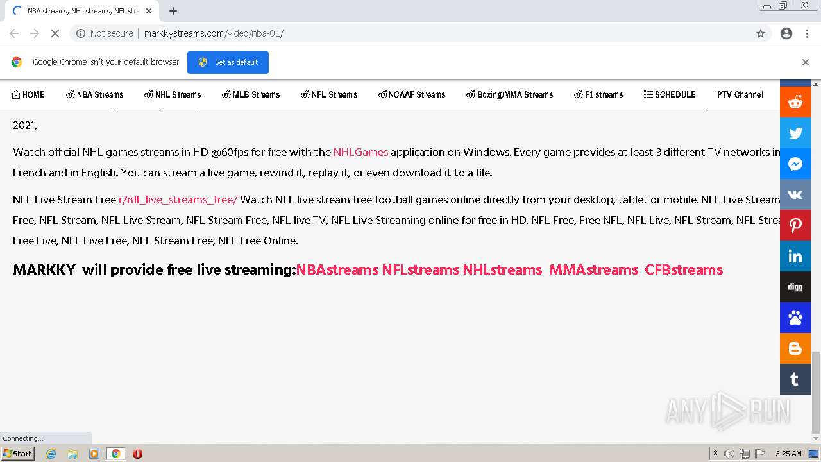
Task: Open CFBstreams heading link
Action: pos(684,269)
